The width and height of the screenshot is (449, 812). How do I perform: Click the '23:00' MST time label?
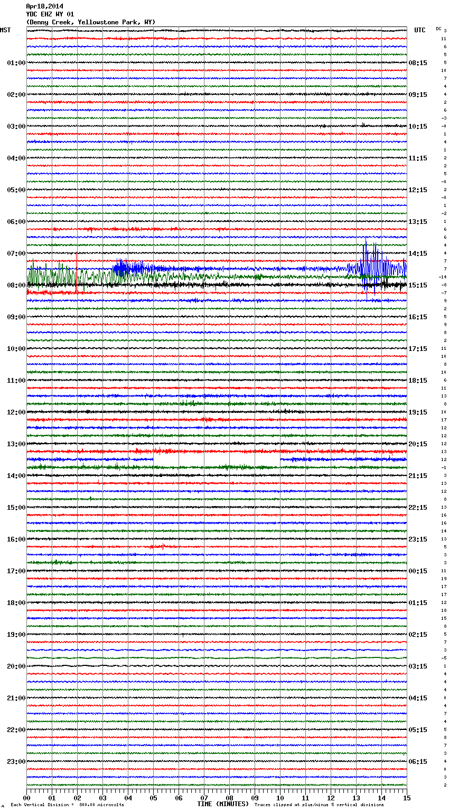(x=16, y=762)
